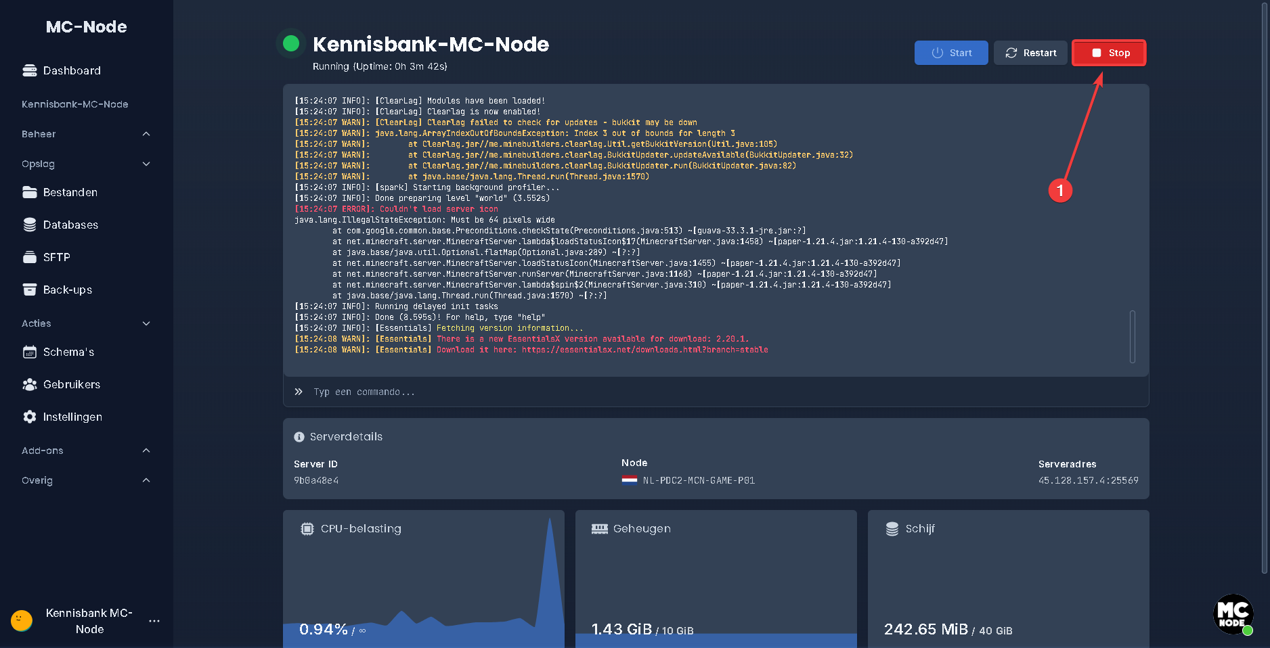Viewport: 1270px width, 648px height.
Task: Click the Schijf disk icon
Action: [x=892, y=529]
